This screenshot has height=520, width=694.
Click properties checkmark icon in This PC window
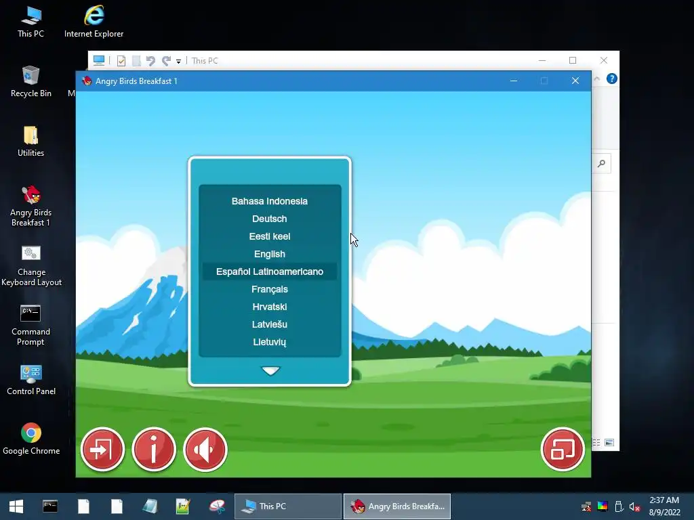(121, 60)
